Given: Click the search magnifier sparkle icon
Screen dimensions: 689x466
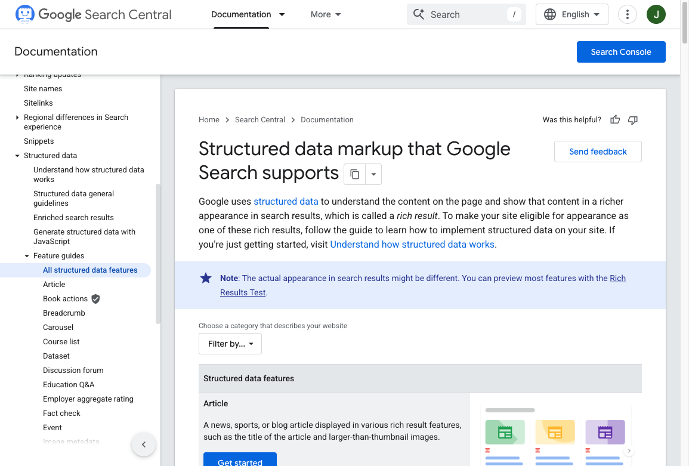Looking at the screenshot, I should [x=419, y=14].
